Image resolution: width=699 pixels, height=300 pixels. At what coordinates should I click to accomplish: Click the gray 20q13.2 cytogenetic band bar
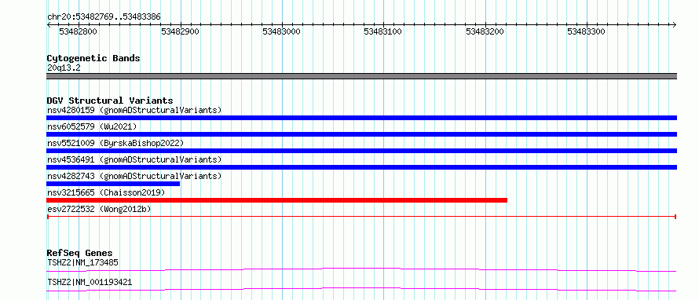coord(361,76)
